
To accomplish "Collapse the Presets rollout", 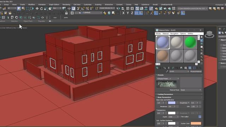I will click(x=160, y=75).
